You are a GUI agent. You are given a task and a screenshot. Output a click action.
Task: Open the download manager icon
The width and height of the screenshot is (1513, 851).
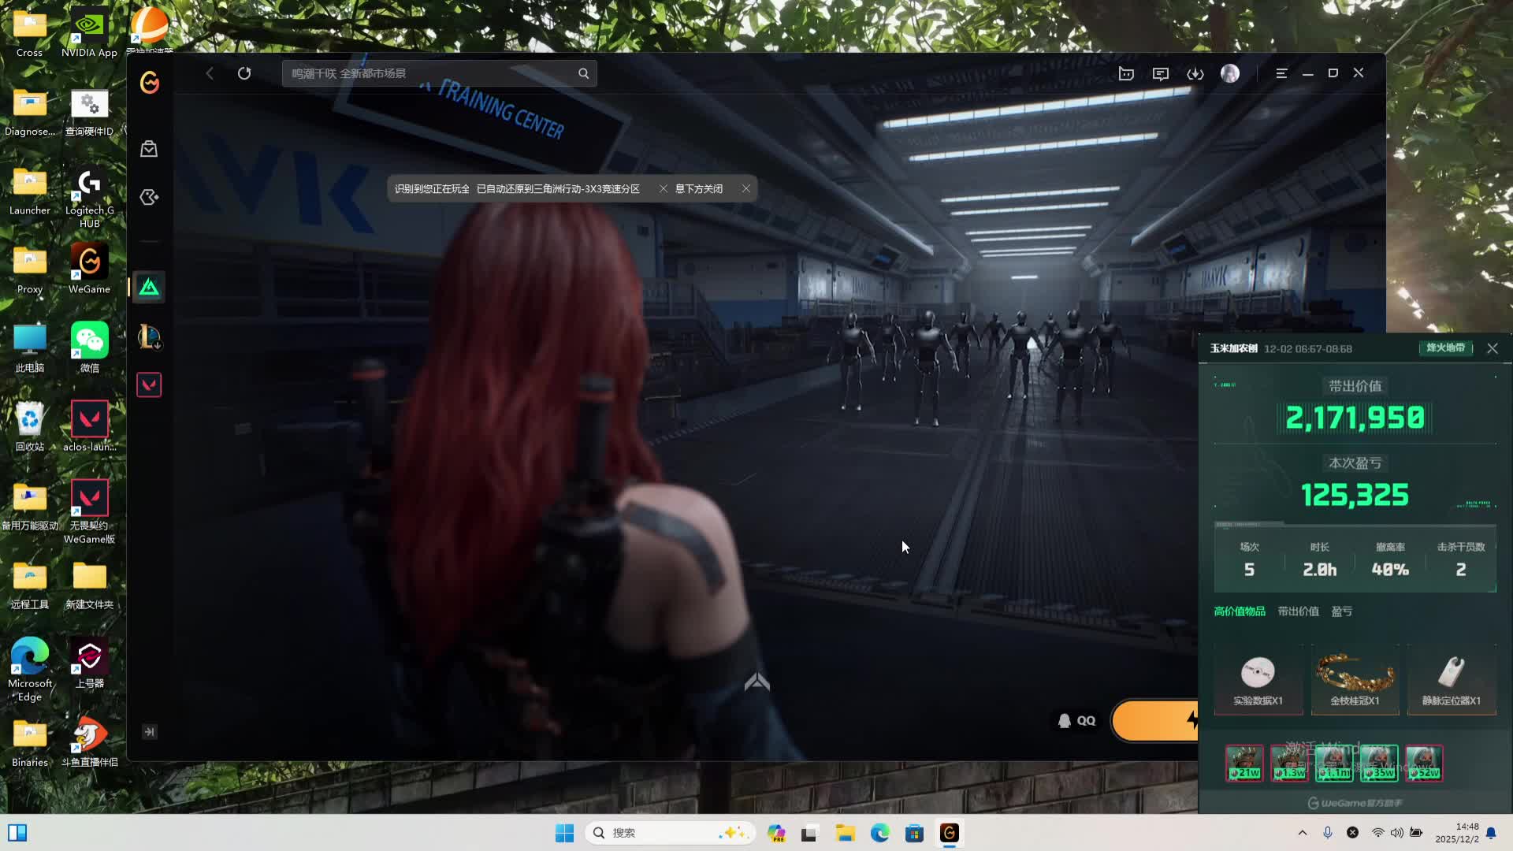1195,73
